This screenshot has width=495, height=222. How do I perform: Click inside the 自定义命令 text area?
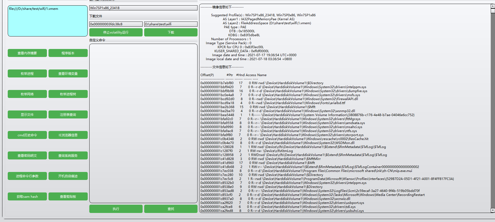click(x=143, y=123)
